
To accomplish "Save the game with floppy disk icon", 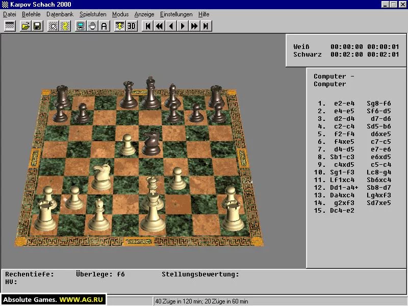I will (37, 26).
